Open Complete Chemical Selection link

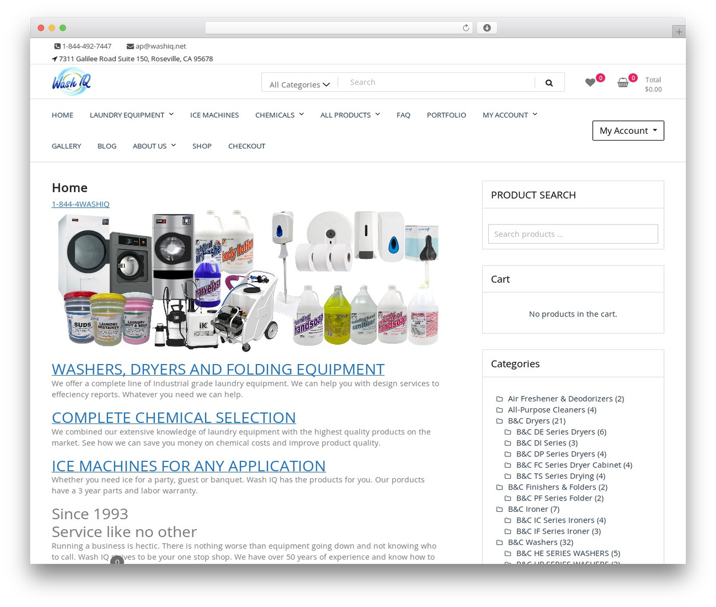pyautogui.click(x=174, y=417)
